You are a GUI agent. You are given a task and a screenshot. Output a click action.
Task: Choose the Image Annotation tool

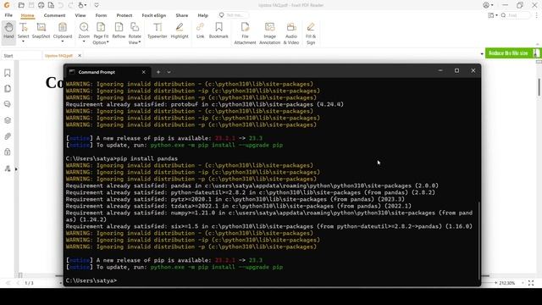coord(269,33)
